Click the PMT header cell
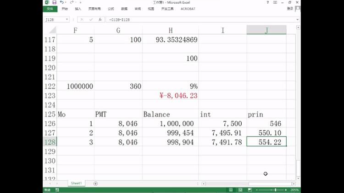 (x=118, y=114)
